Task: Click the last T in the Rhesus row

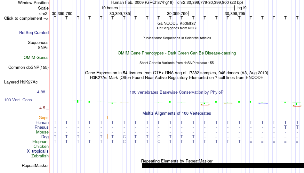Action: point(297,127)
